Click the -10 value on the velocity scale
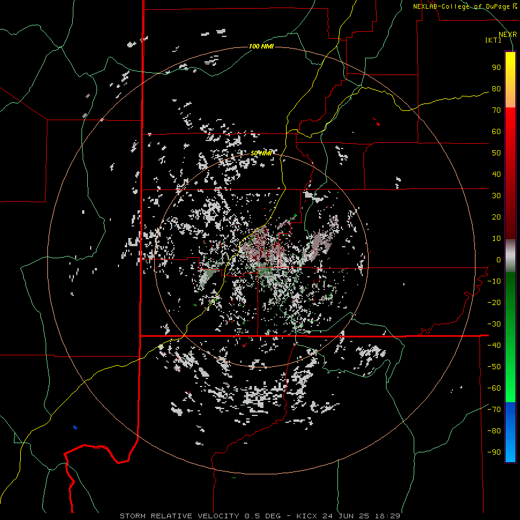 tap(494, 281)
